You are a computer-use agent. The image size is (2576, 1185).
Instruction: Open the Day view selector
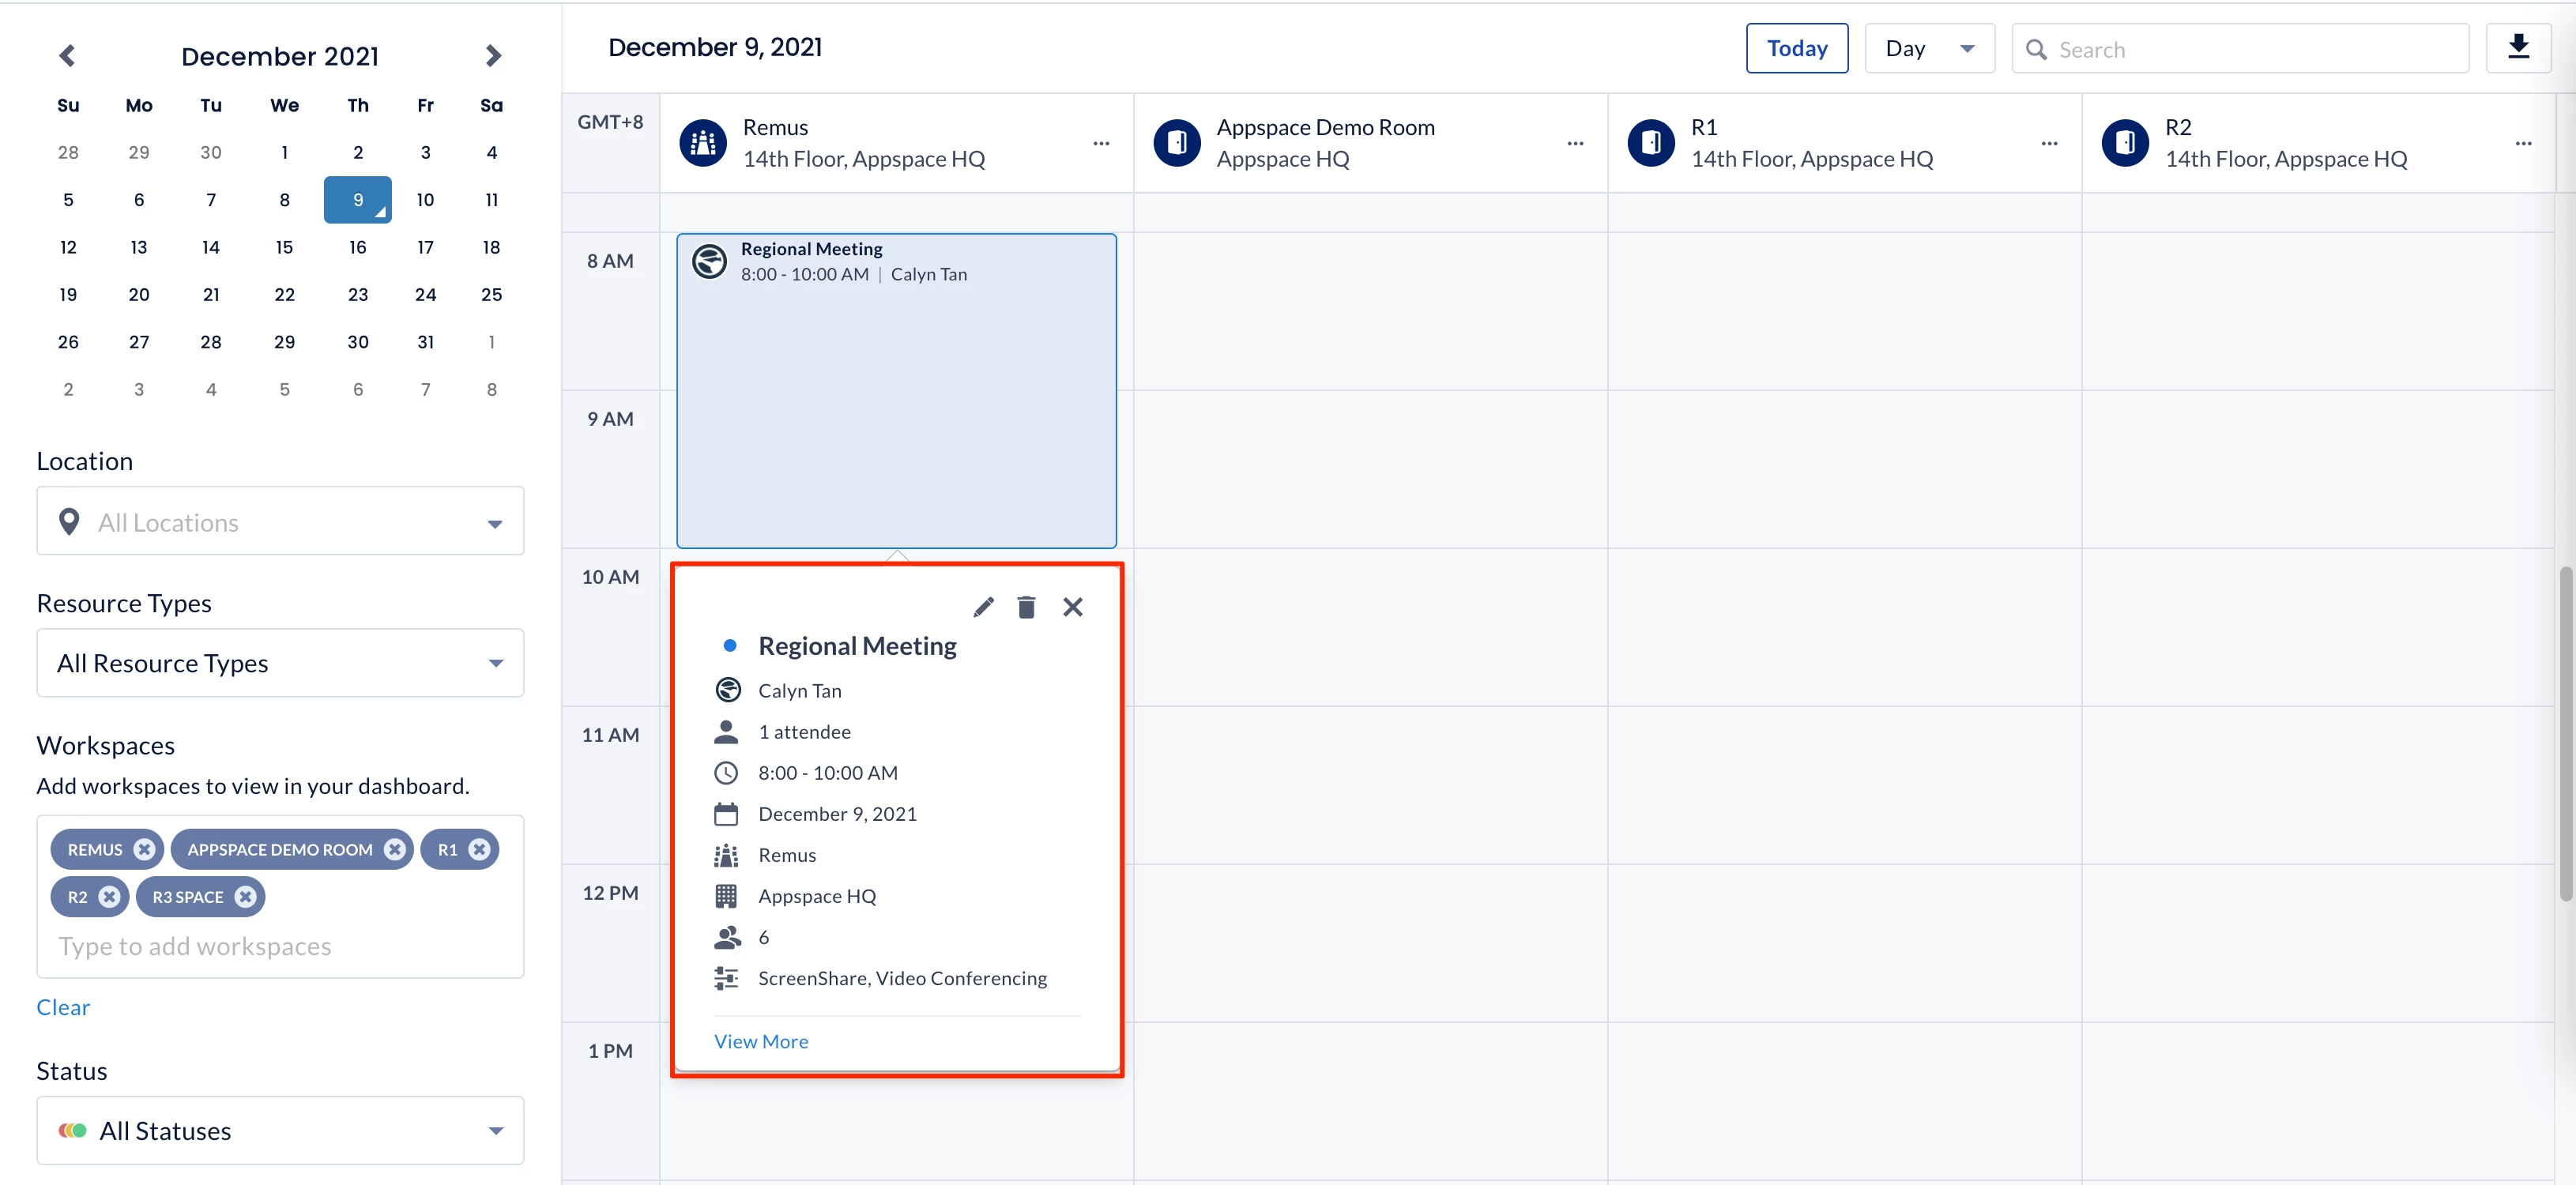1928,48
